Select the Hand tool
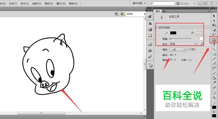The height and width of the screenshot is (119, 218). tap(214, 93)
